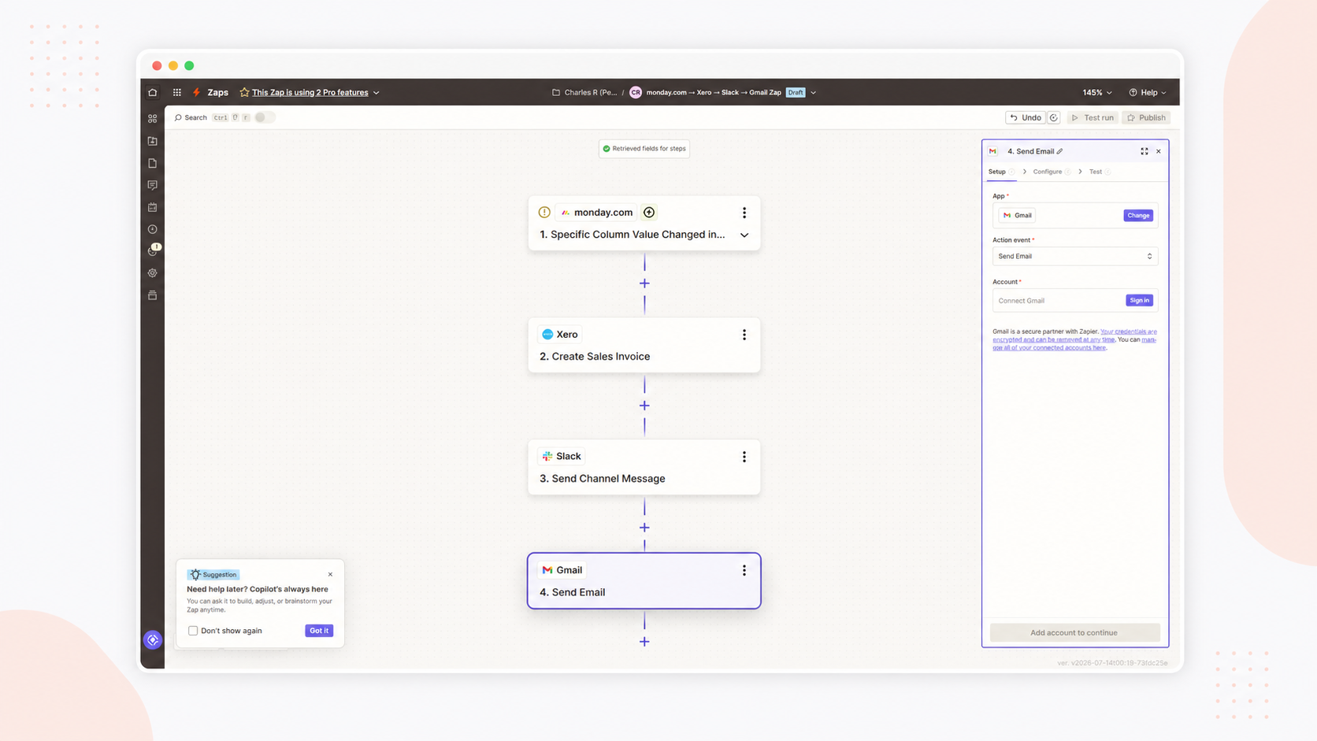Screen dimensions: 1317x741
Task: Open the sidebar versions stack icon
Action: click(153, 295)
